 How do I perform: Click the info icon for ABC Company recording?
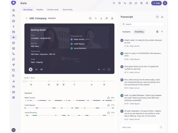(90, 18)
